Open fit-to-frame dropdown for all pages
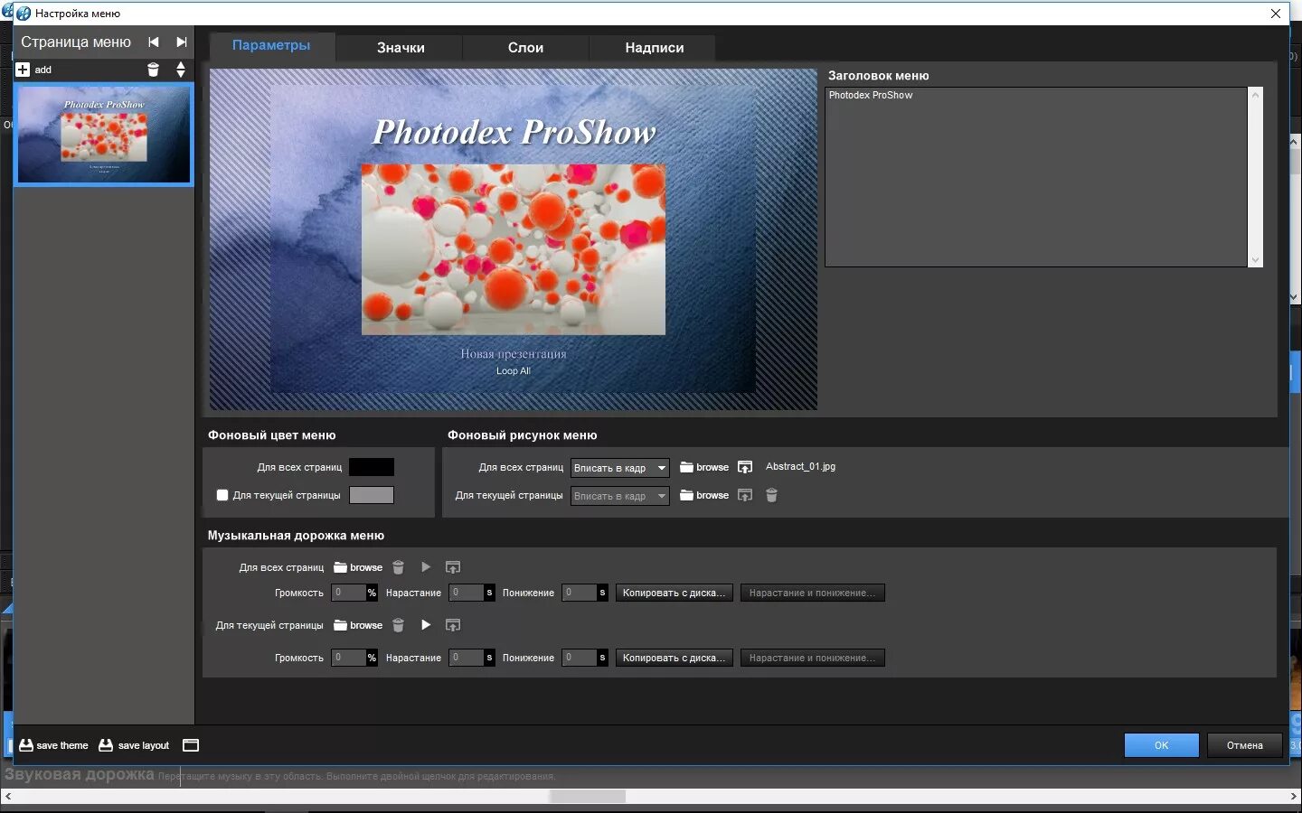The width and height of the screenshot is (1302, 813). (x=620, y=468)
